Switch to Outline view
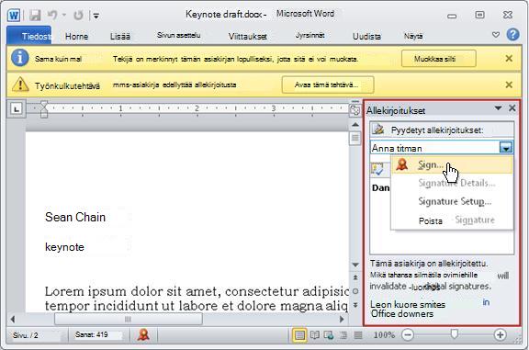The width and height of the screenshot is (529, 350). point(343,334)
